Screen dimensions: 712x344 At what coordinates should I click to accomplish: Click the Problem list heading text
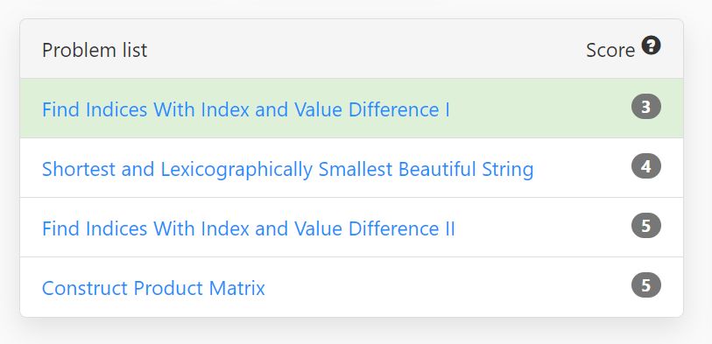(x=95, y=50)
